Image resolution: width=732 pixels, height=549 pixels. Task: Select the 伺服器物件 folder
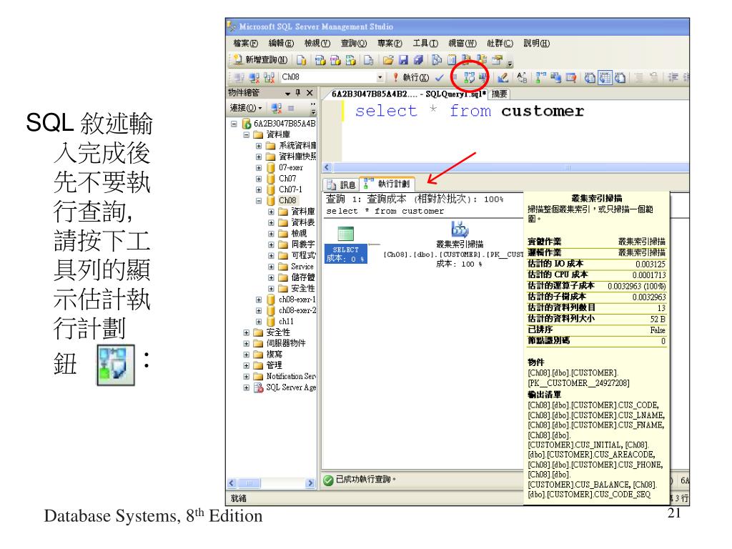[x=286, y=344]
